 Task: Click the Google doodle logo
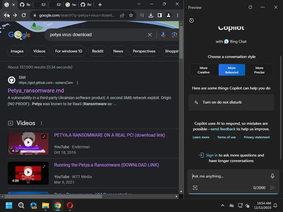[20, 35]
